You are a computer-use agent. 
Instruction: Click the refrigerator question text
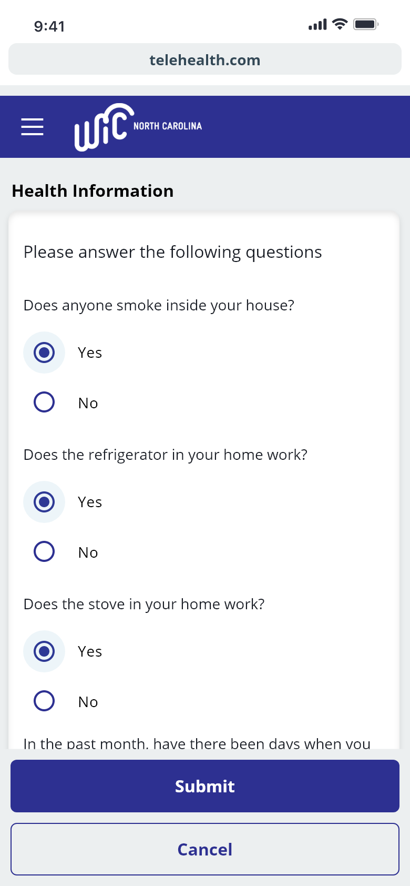tap(165, 455)
